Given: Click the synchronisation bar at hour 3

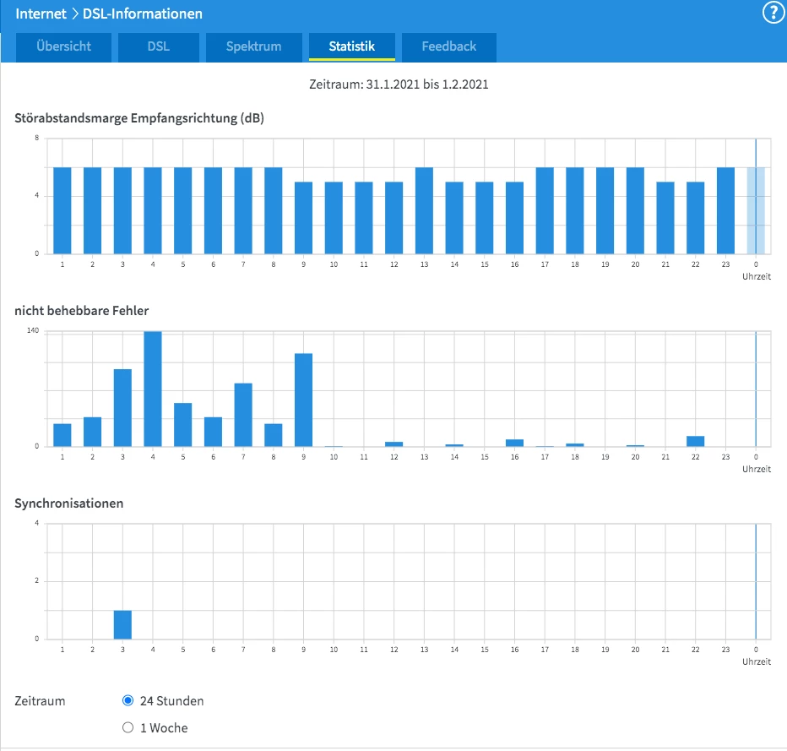Looking at the screenshot, I should tap(122, 624).
